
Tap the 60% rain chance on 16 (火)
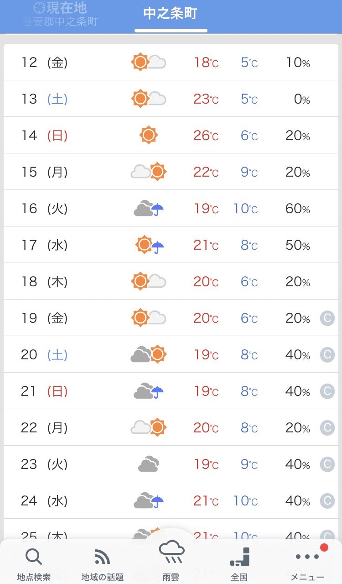pyautogui.click(x=298, y=209)
